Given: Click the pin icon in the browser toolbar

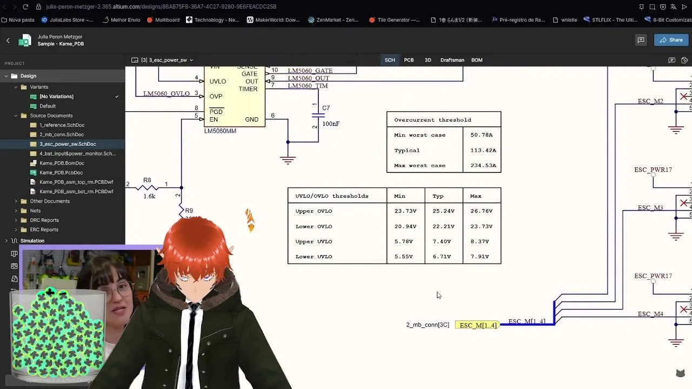Looking at the screenshot, I should pyautogui.click(x=641, y=7).
